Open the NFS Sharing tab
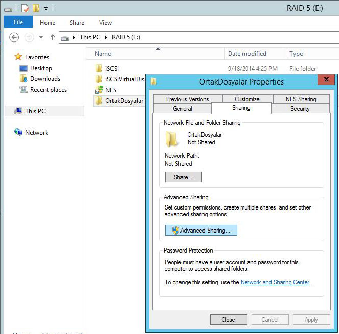Screen dimensions: 339x334 click(301, 99)
